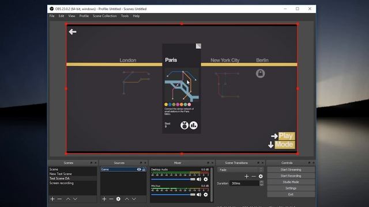Image resolution: width=369 pixels, height=207 pixels.
Task: Adjust the Desktop Audio volume slider
Action: 173,179
